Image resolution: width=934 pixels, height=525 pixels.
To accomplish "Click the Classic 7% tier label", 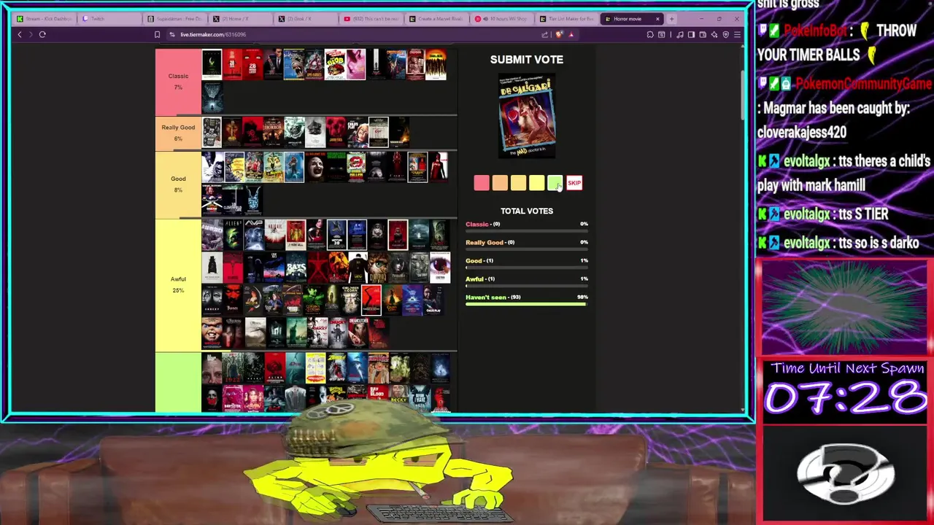I will pyautogui.click(x=178, y=82).
